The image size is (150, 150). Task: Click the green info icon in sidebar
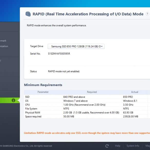pos(13,100)
